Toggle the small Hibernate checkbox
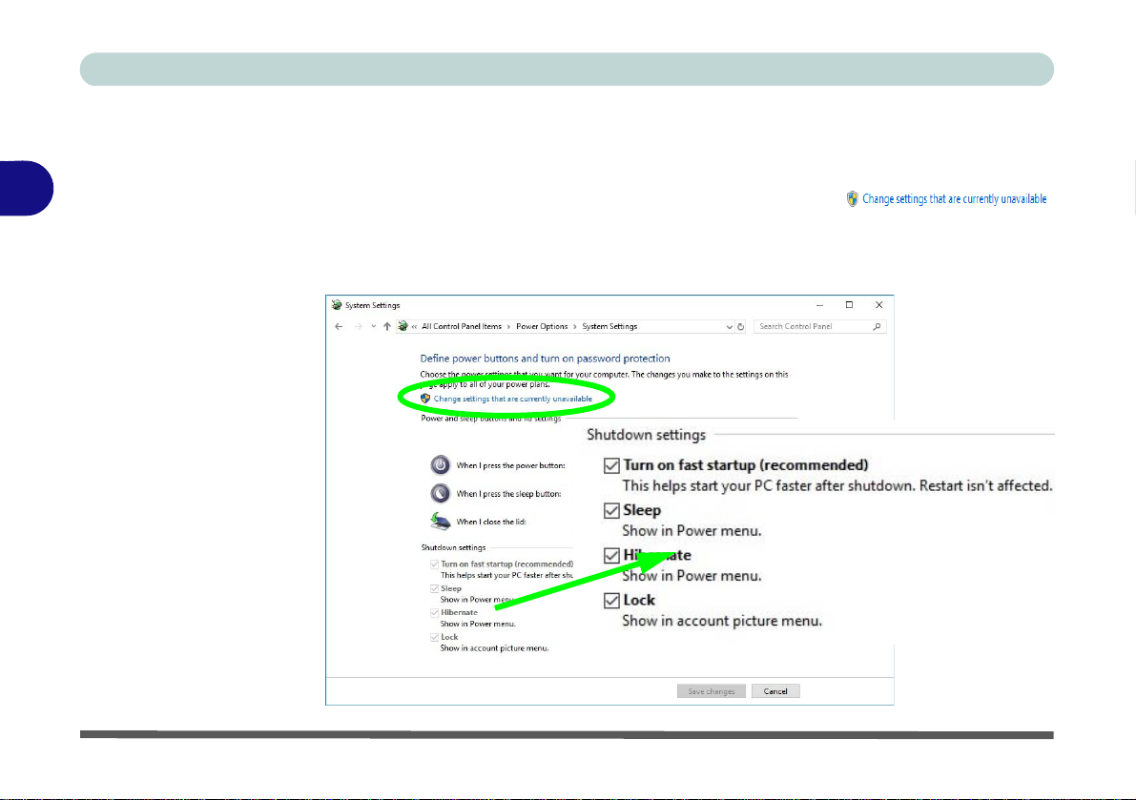The width and height of the screenshot is (1136, 800). click(434, 612)
